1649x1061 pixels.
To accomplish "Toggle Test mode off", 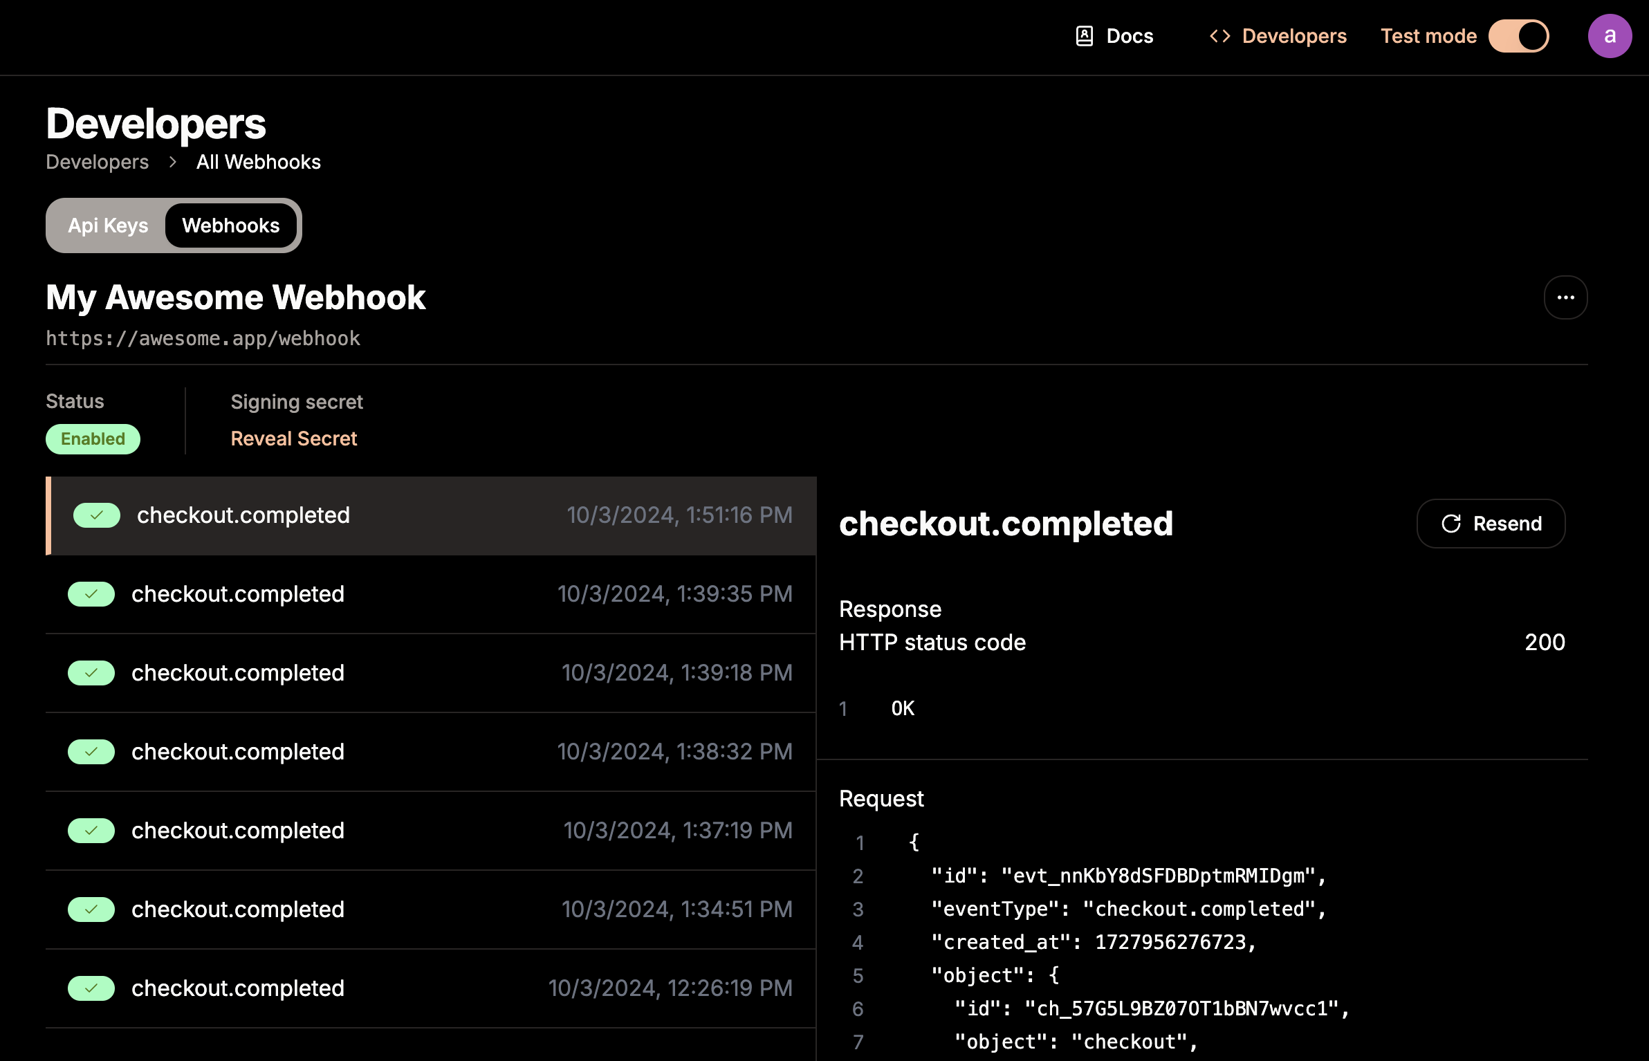I will coord(1519,36).
